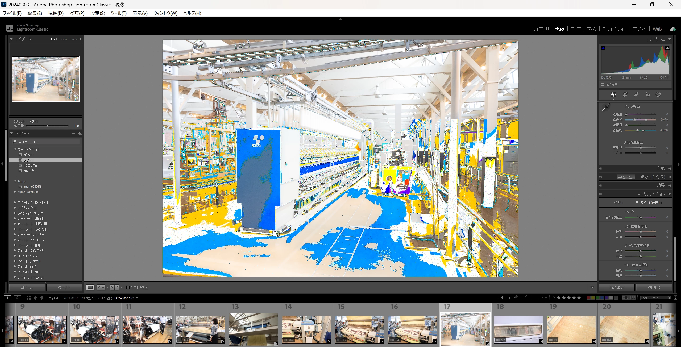Image resolution: width=681 pixels, height=347 pixels.
Task: Select the Crop and rotate tool
Action: pos(625,94)
